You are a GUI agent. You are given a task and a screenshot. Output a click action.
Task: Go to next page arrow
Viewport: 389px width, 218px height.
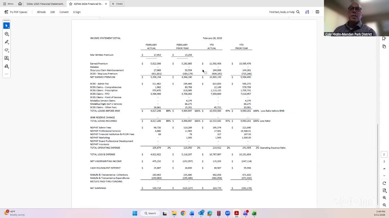click(384, 176)
